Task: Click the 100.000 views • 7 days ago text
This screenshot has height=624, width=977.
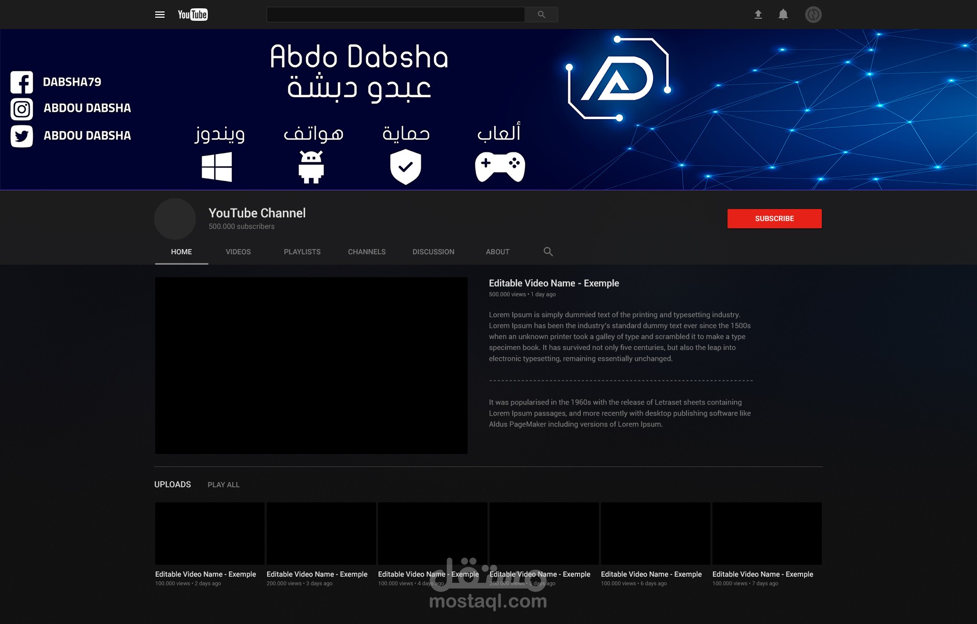Action: [745, 583]
